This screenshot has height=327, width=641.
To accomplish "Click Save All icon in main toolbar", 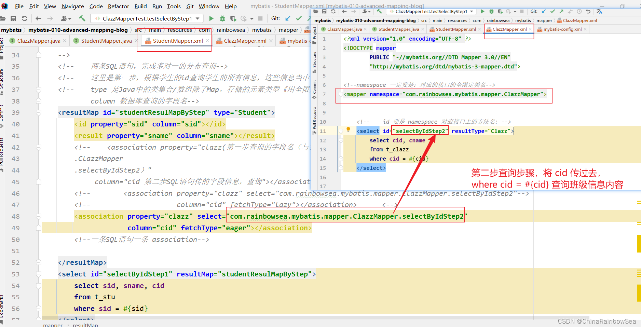I will pyautogui.click(x=13, y=18).
